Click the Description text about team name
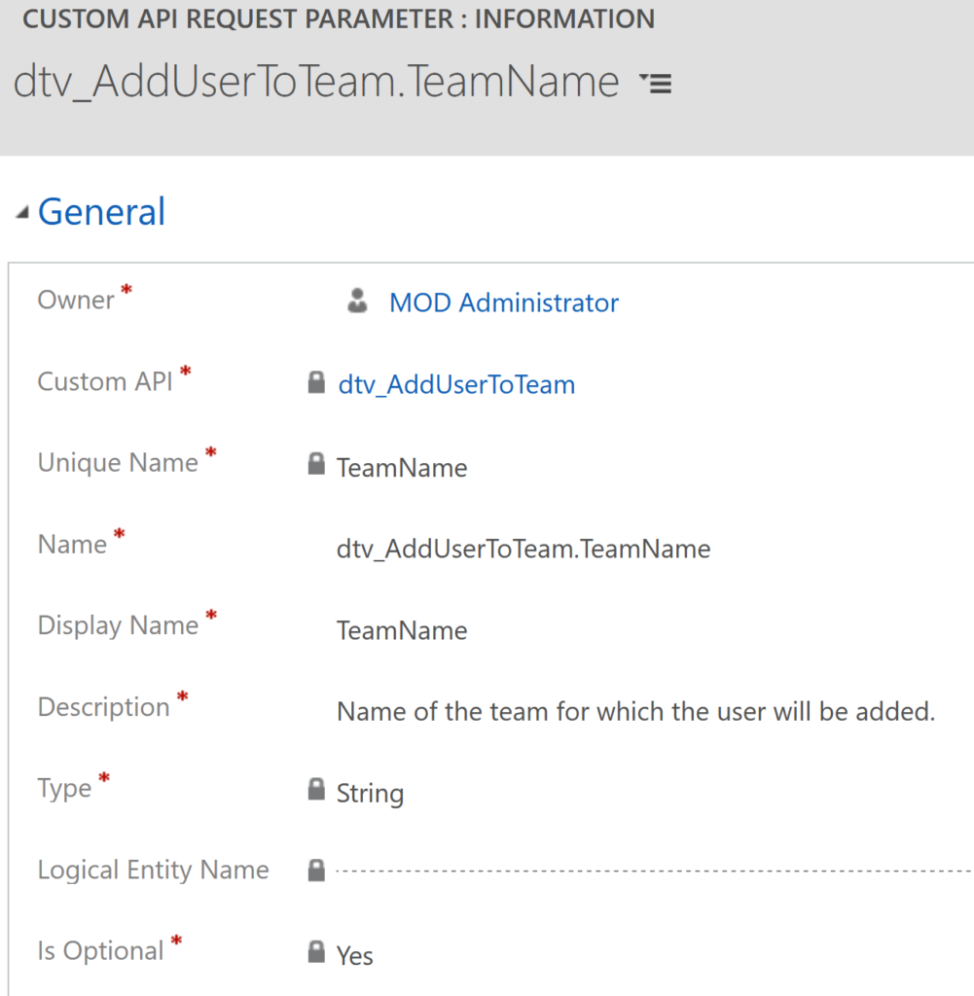974x996 pixels. tap(635, 711)
